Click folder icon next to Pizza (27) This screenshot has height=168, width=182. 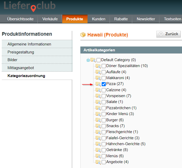tap(98, 84)
